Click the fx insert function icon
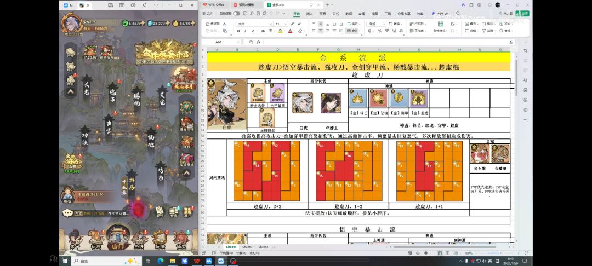This screenshot has height=266, width=592. pos(259,42)
